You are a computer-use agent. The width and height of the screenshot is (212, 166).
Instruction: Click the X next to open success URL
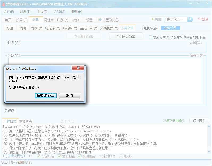[x=30, y=156]
